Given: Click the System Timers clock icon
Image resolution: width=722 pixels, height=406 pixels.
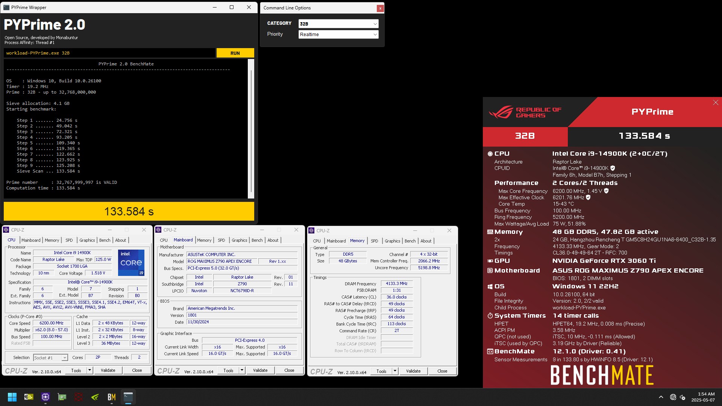Looking at the screenshot, I should [490, 316].
